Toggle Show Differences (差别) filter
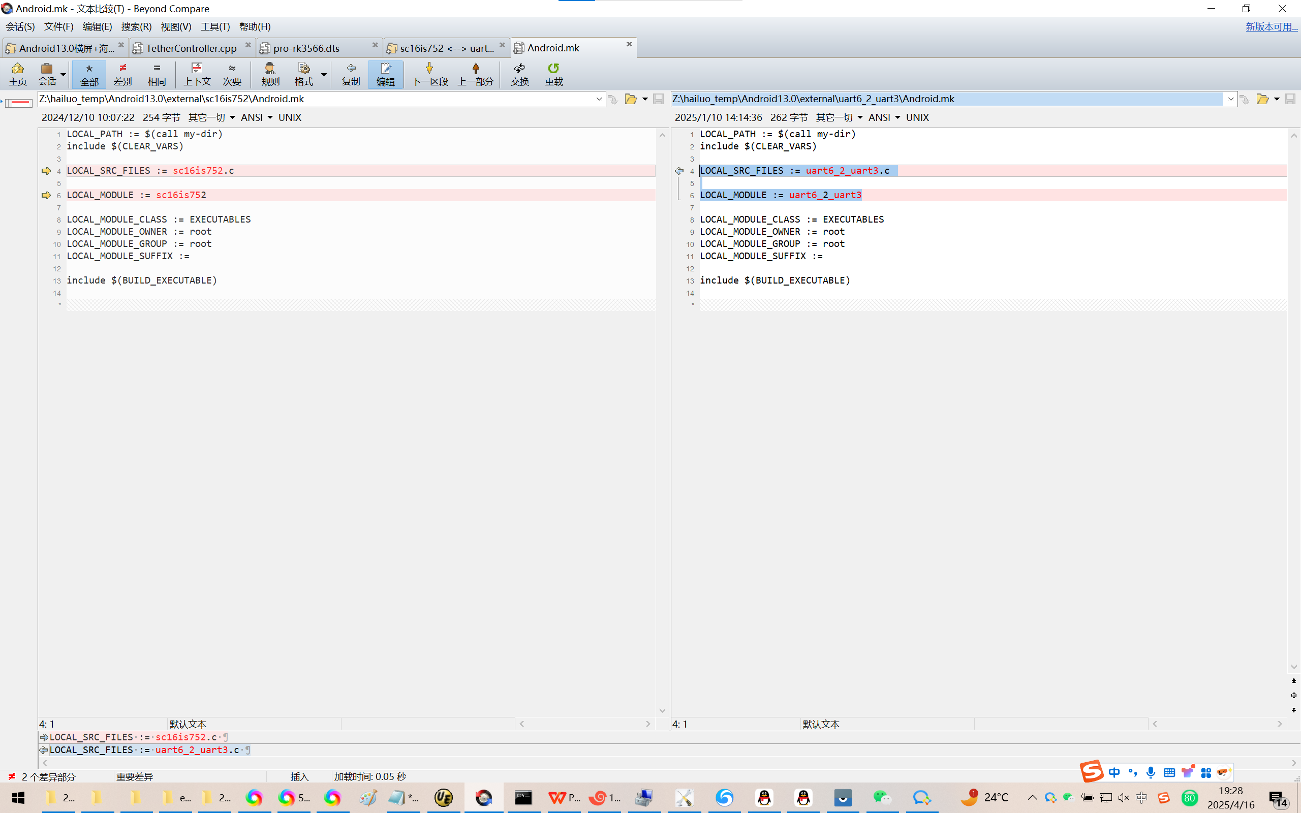Screen dimensions: 1301x813 click(x=122, y=74)
